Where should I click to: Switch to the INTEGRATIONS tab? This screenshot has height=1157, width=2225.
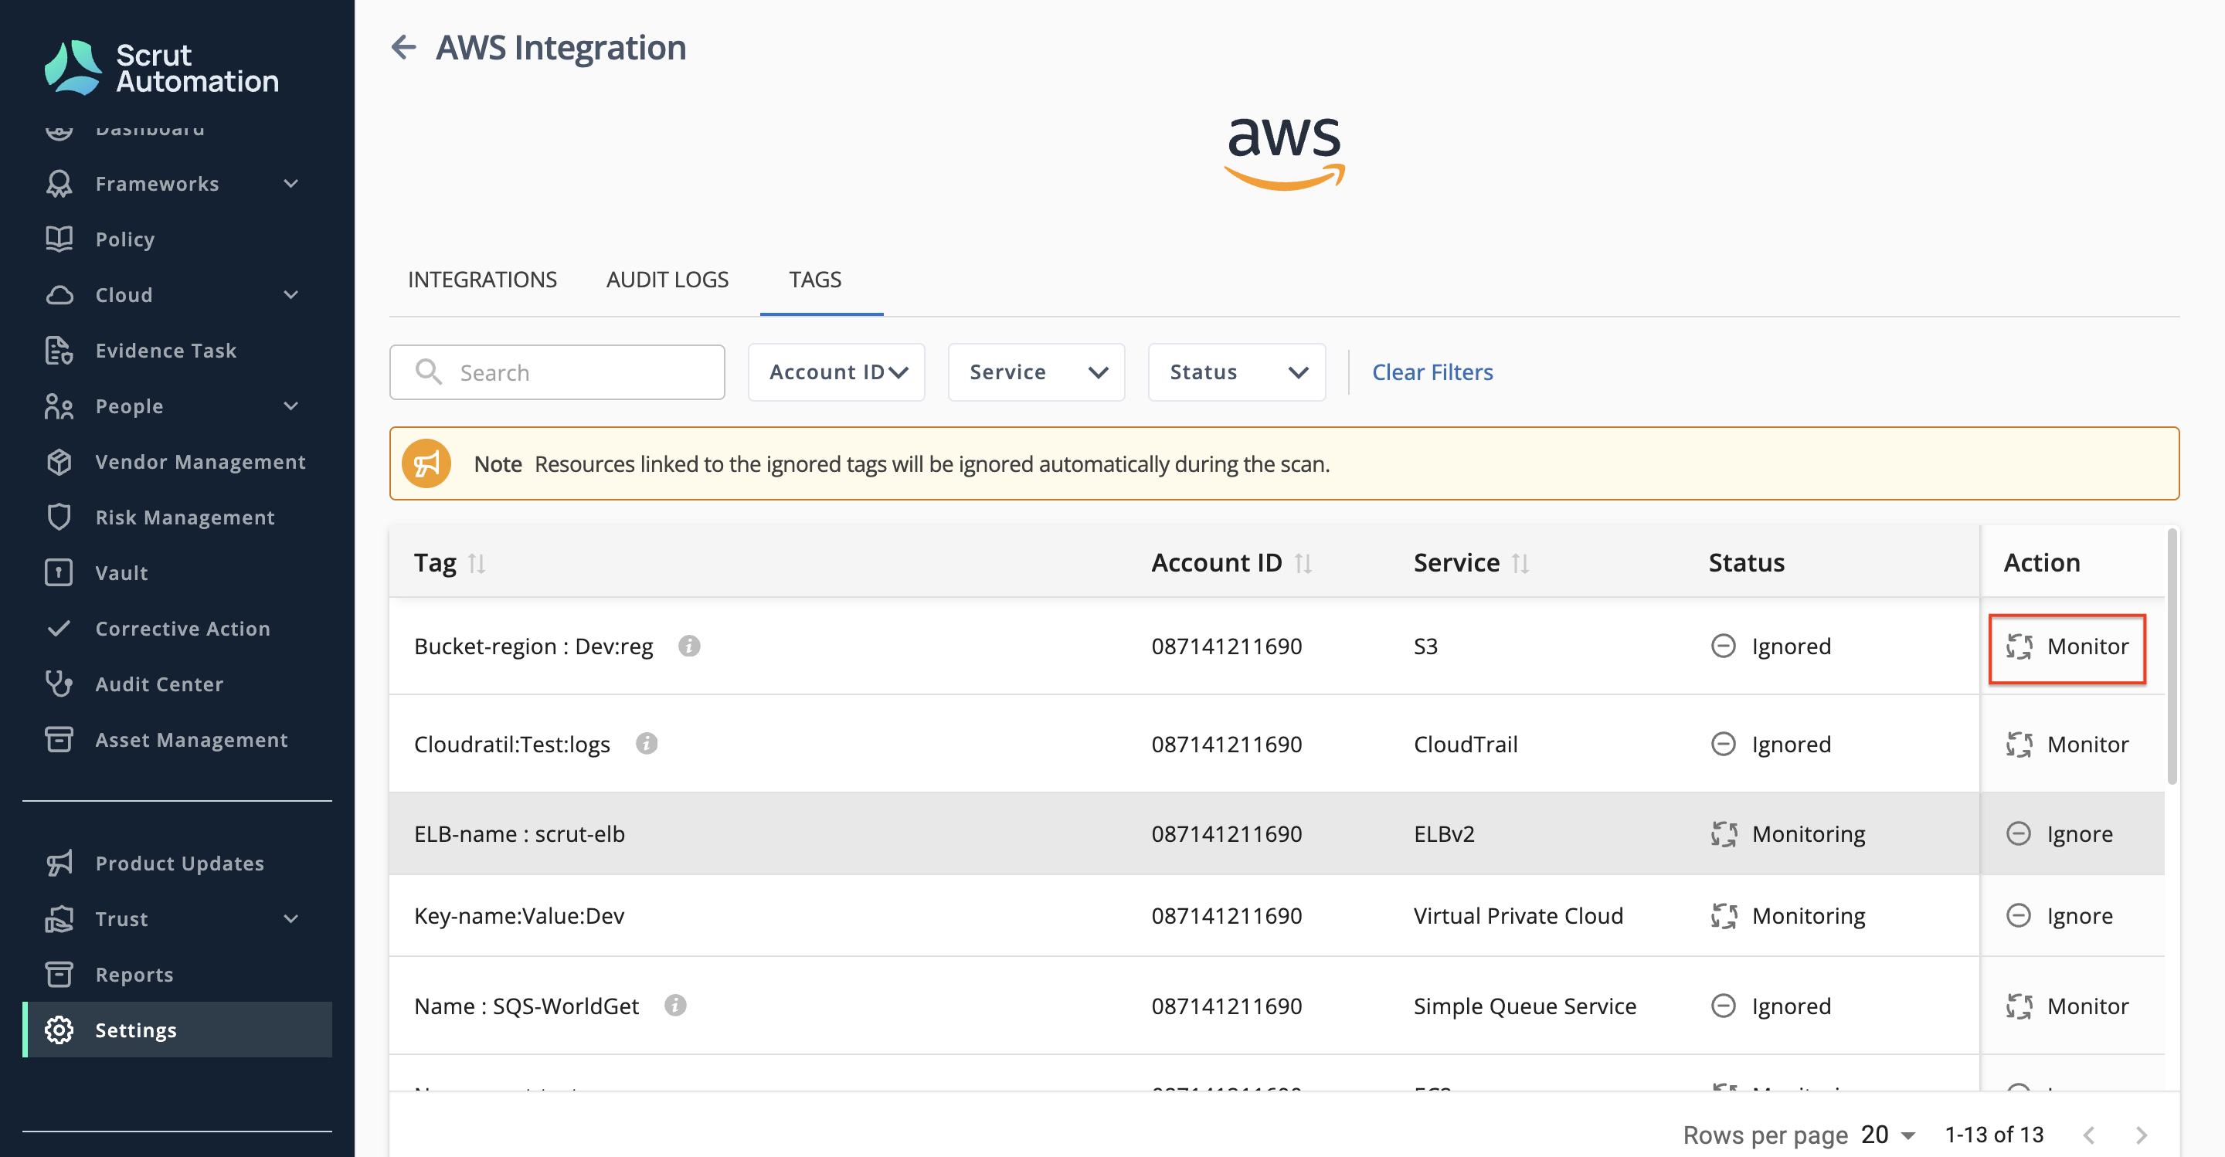[x=482, y=280]
